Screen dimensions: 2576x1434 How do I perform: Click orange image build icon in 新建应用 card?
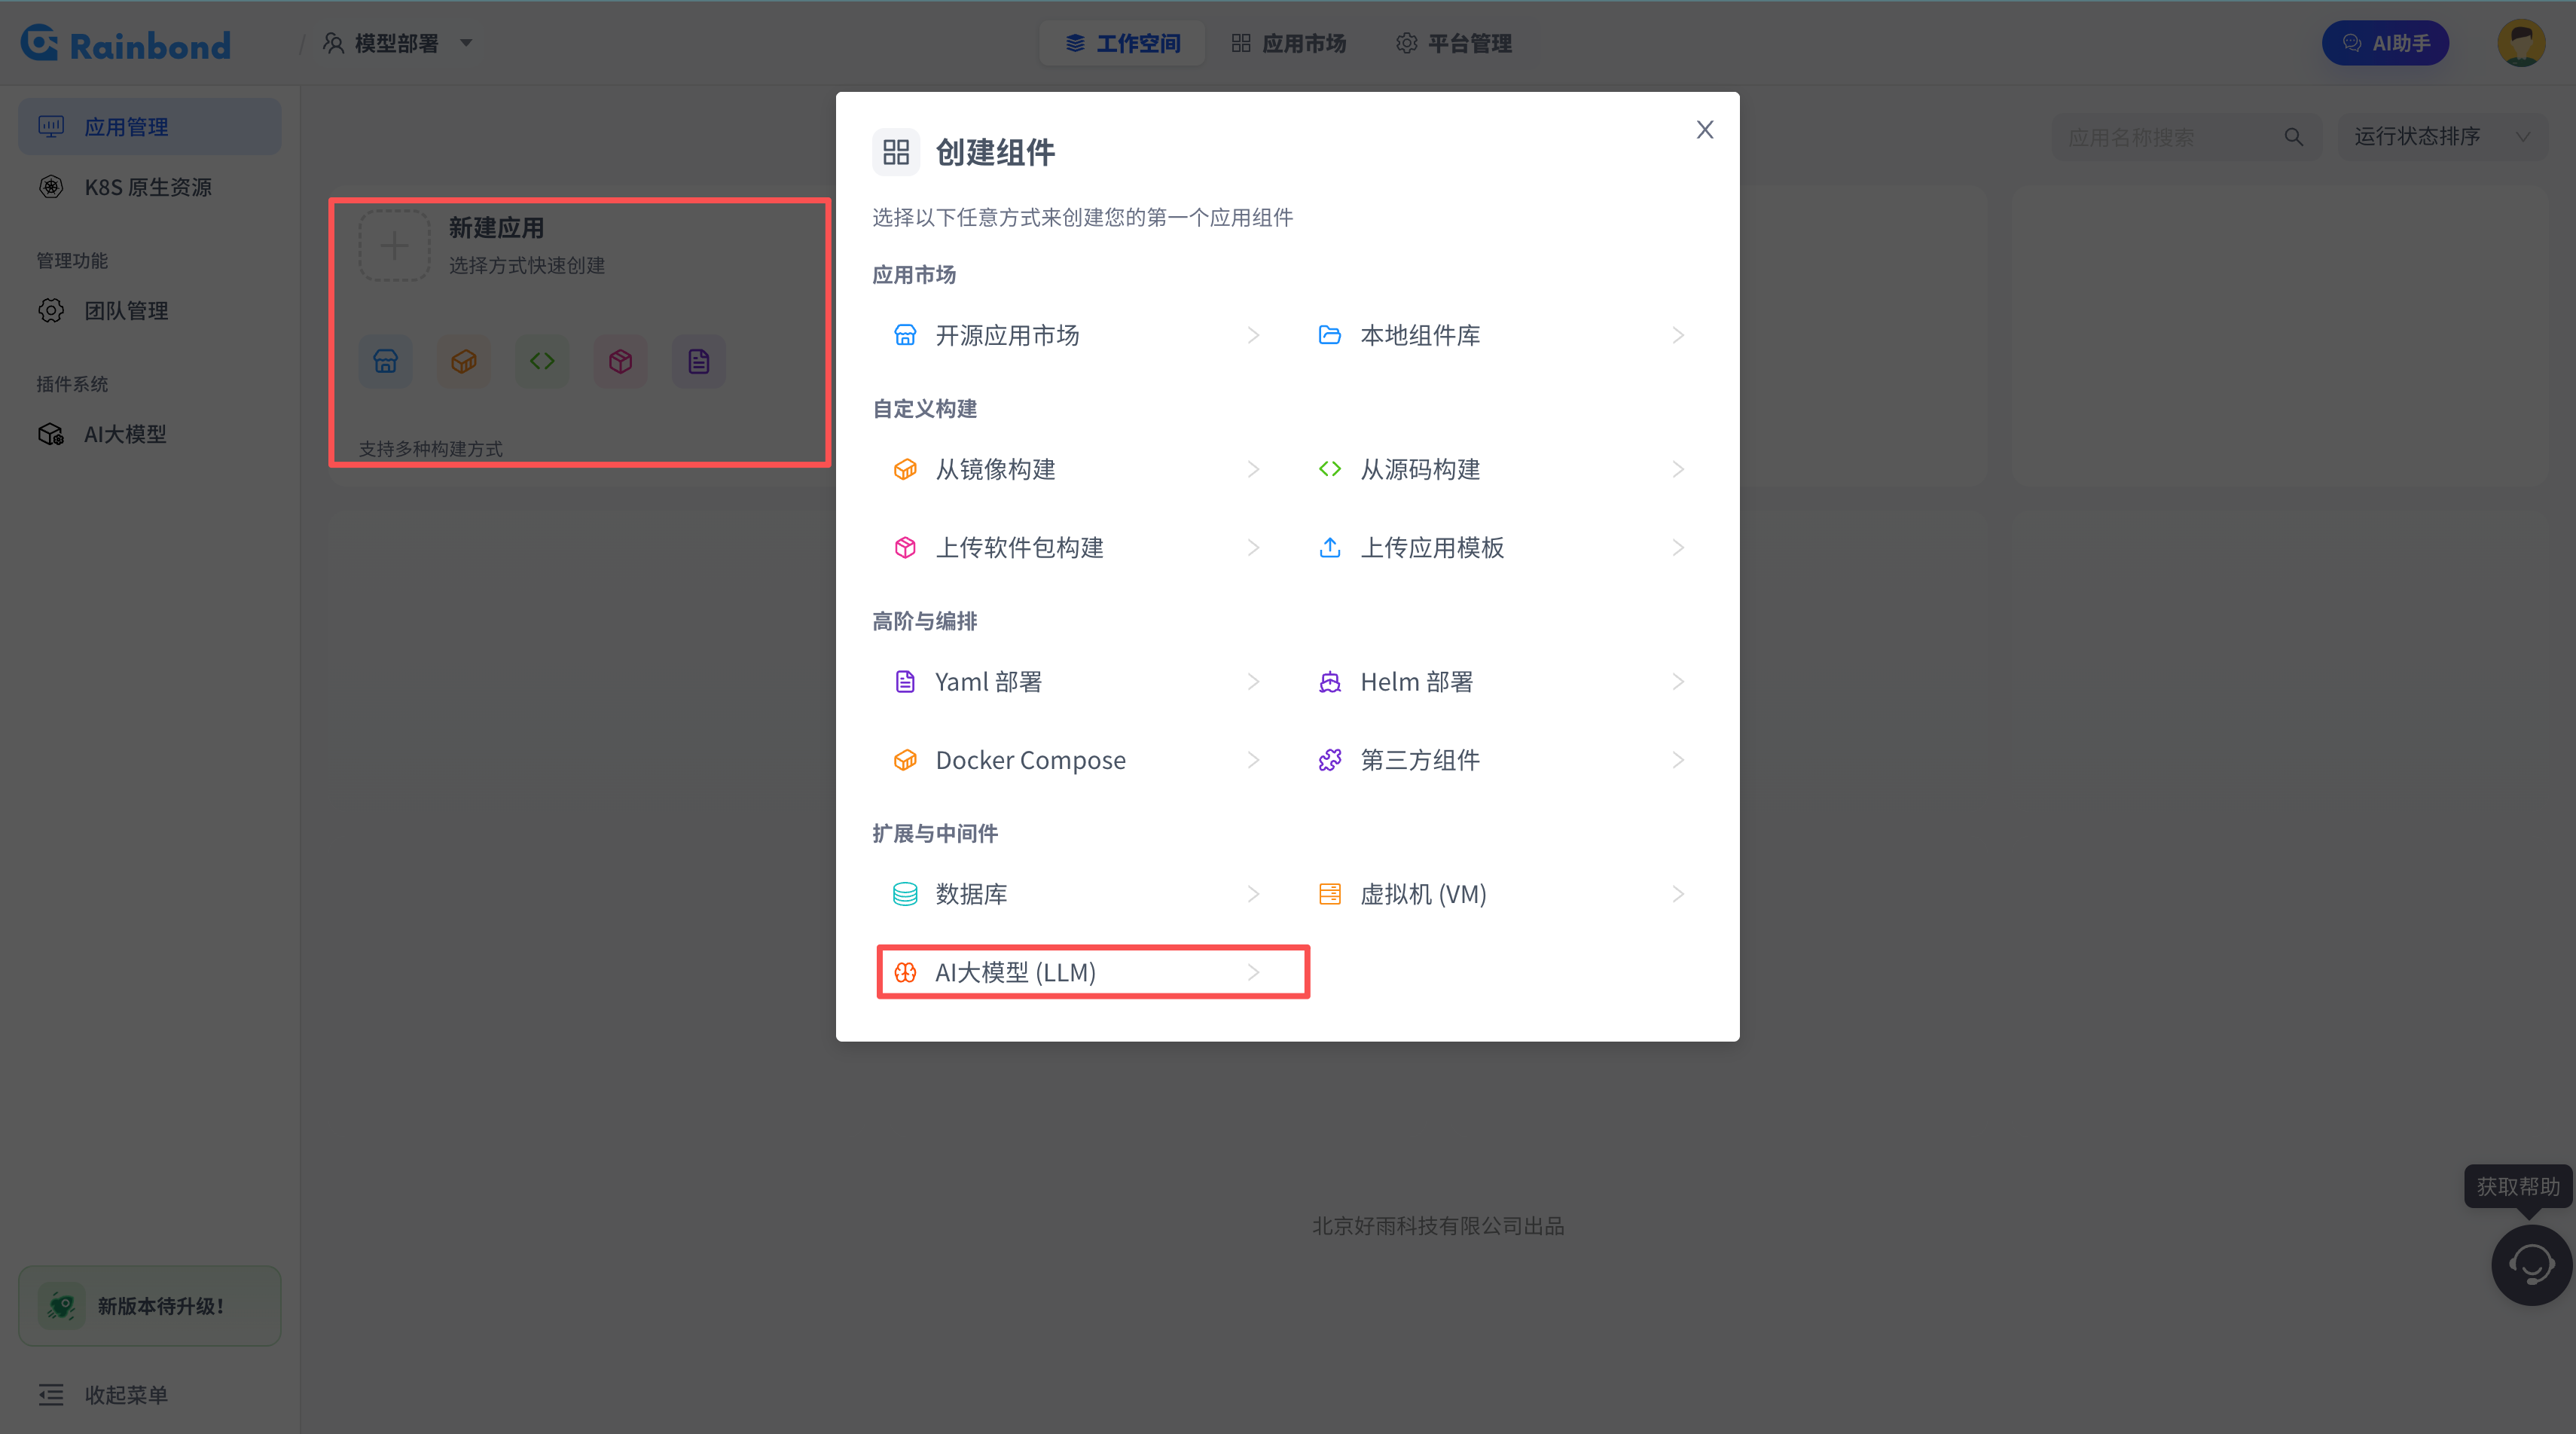[464, 361]
